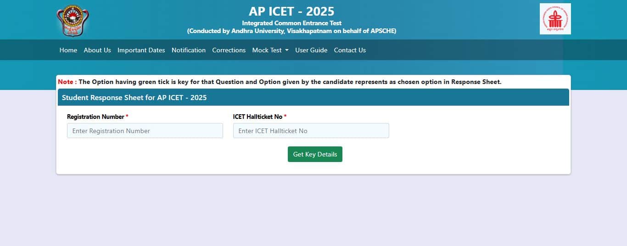Open the User Guide link
Viewport: 627px width, 246px height.
pyautogui.click(x=311, y=50)
